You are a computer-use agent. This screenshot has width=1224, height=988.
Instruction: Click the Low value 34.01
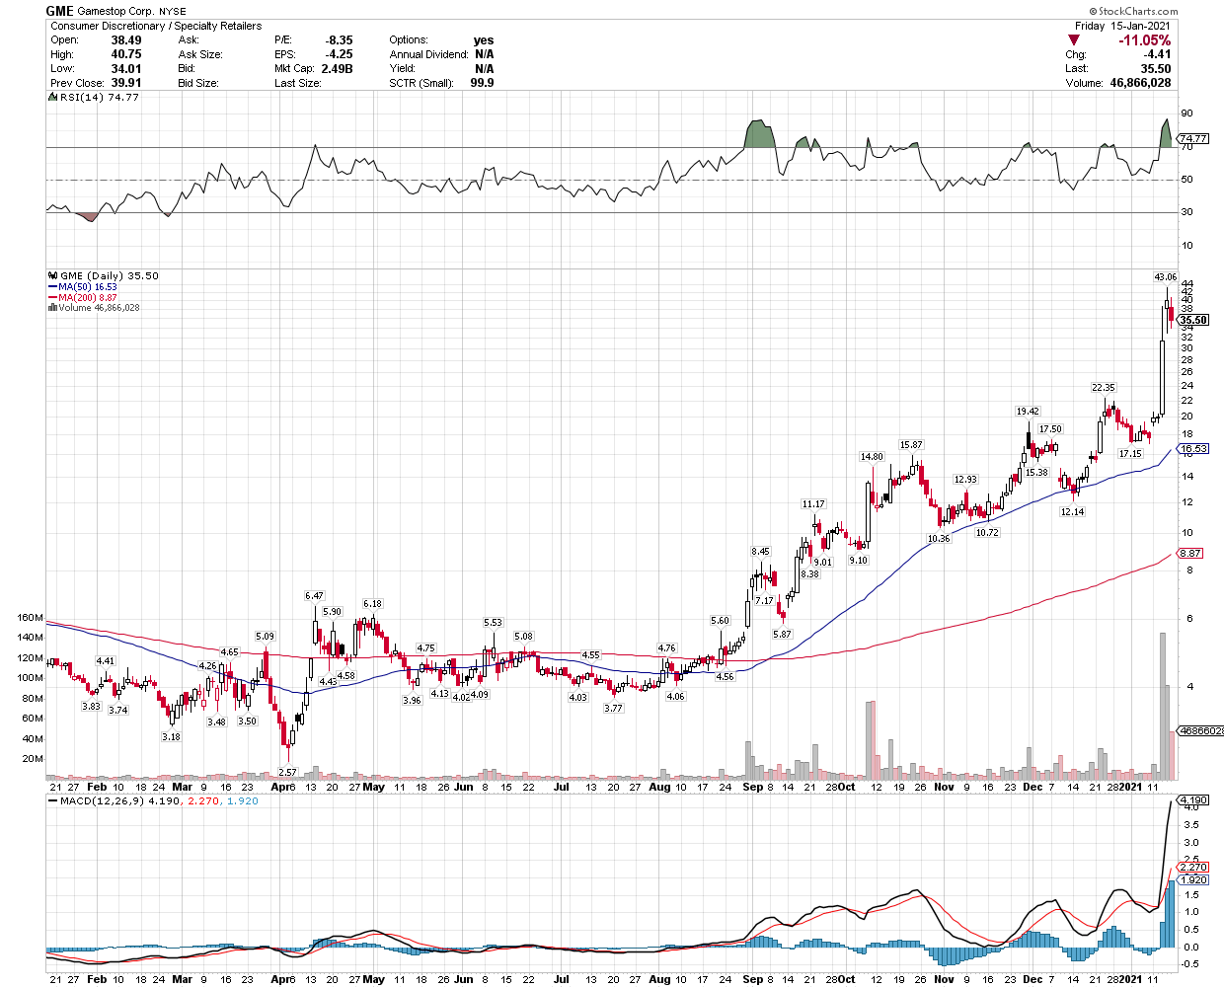click(126, 69)
